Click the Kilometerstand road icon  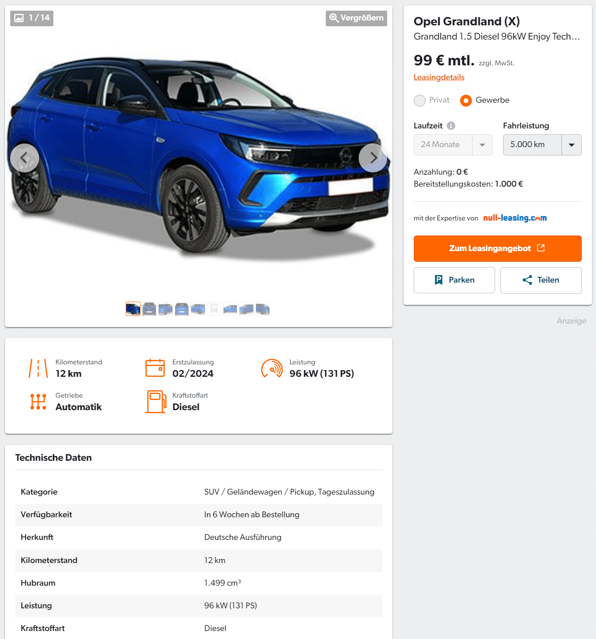click(38, 368)
